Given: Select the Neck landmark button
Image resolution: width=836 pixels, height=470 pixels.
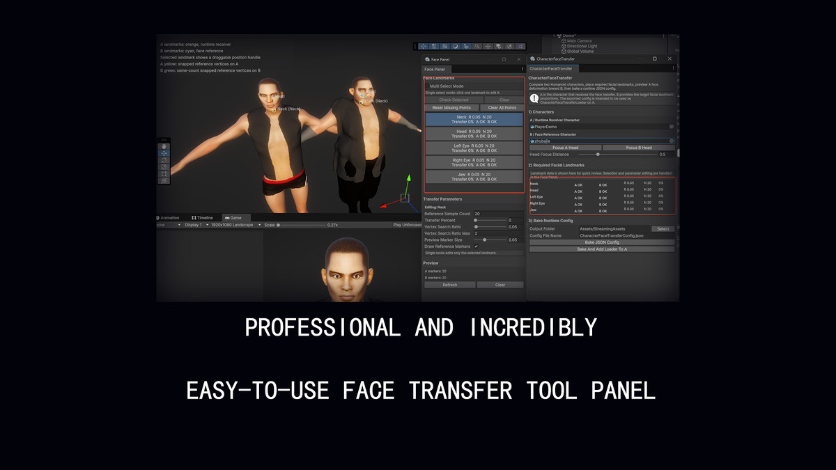Looking at the screenshot, I should tap(474, 119).
